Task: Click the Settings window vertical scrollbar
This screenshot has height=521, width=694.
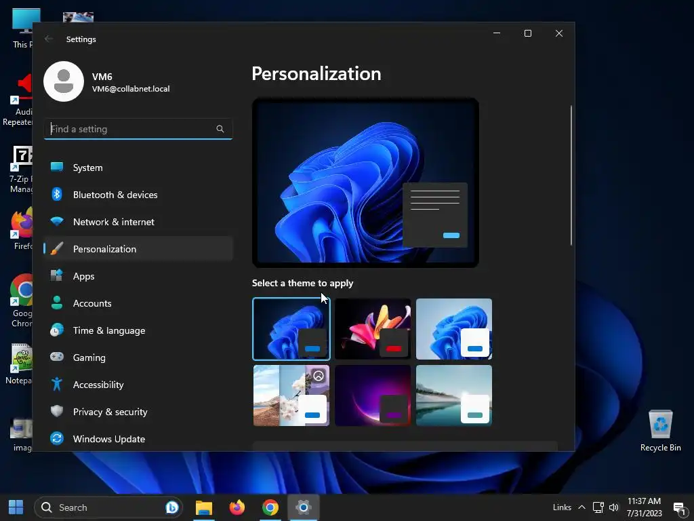Action: click(571, 176)
